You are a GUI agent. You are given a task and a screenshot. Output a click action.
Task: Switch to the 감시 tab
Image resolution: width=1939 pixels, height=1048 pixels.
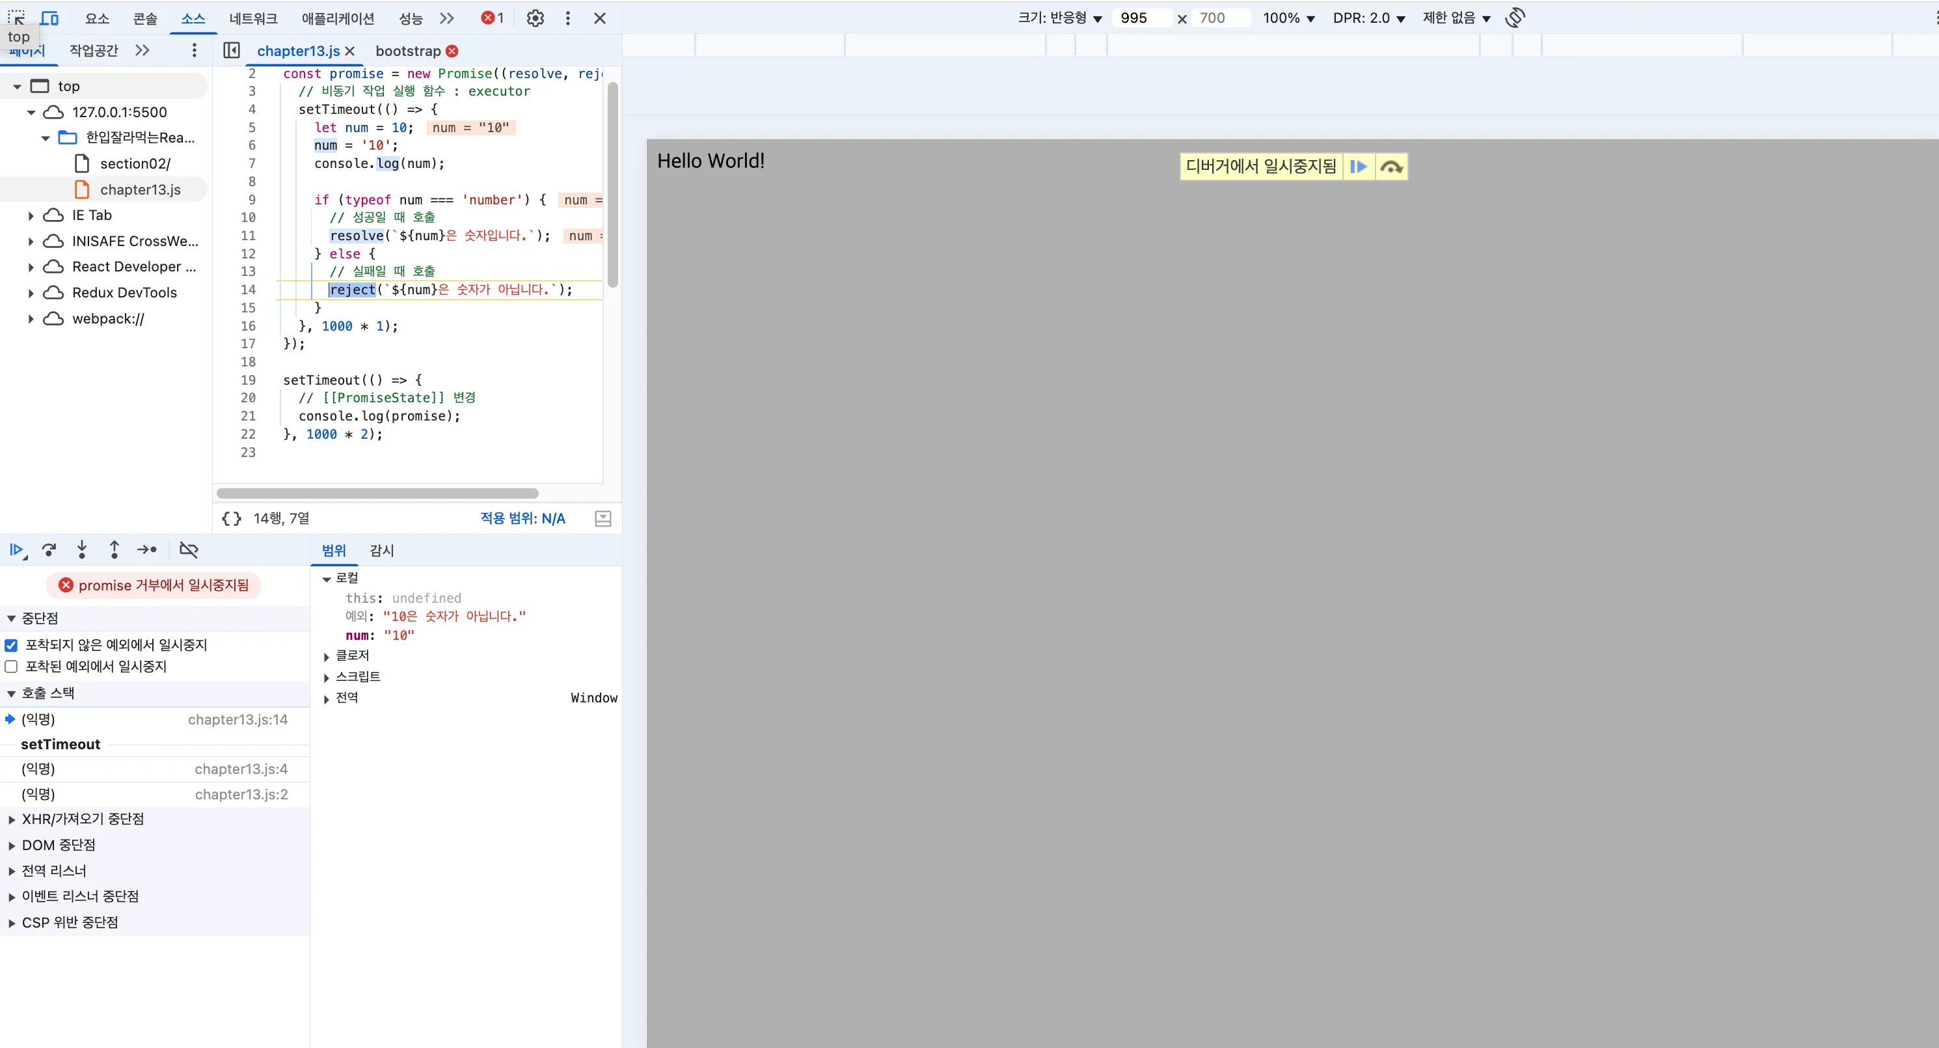point(382,551)
